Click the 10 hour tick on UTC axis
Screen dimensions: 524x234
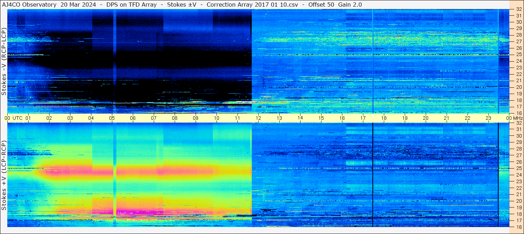coord(217,118)
